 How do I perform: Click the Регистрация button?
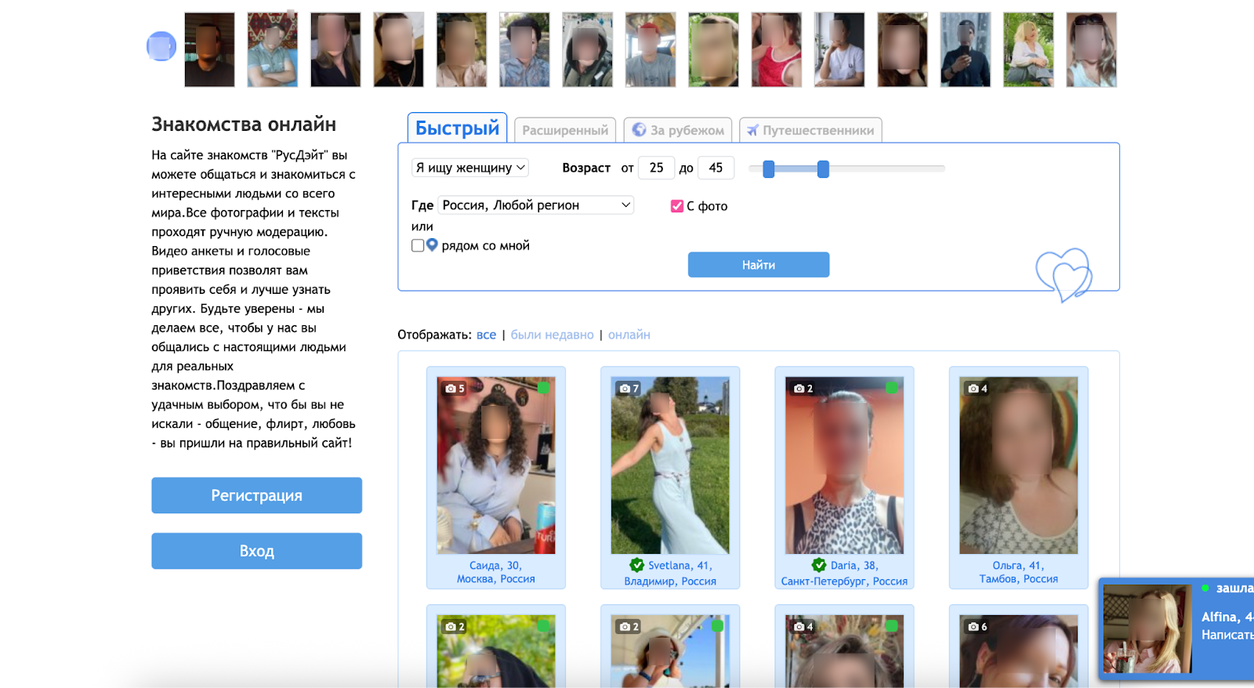[x=257, y=495]
